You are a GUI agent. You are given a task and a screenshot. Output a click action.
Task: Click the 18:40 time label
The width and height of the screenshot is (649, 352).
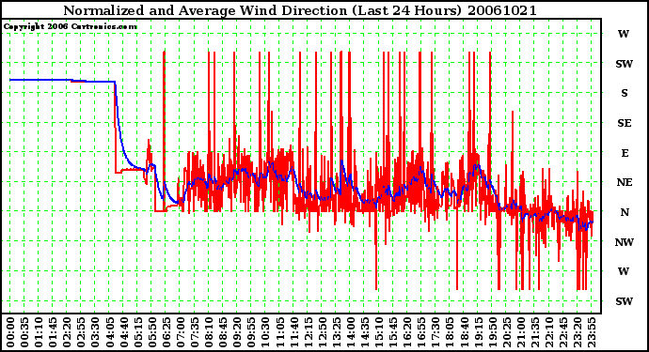click(x=463, y=332)
